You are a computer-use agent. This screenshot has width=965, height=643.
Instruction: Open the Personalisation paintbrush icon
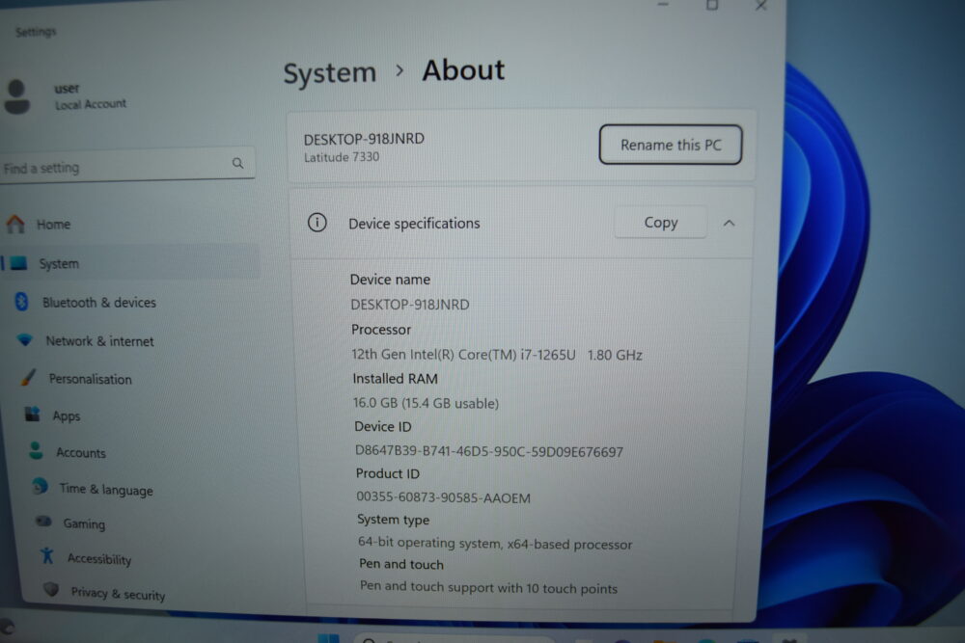(28, 378)
